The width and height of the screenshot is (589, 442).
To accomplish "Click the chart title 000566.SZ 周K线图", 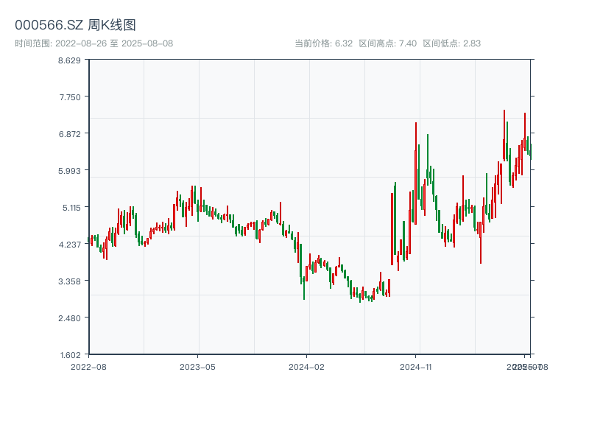I will pos(75,25).
